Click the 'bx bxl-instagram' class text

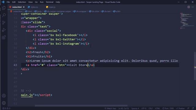(x=65, y=44)
